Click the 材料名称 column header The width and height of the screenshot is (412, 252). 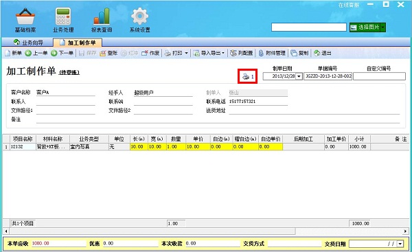[x=53, y=139]
